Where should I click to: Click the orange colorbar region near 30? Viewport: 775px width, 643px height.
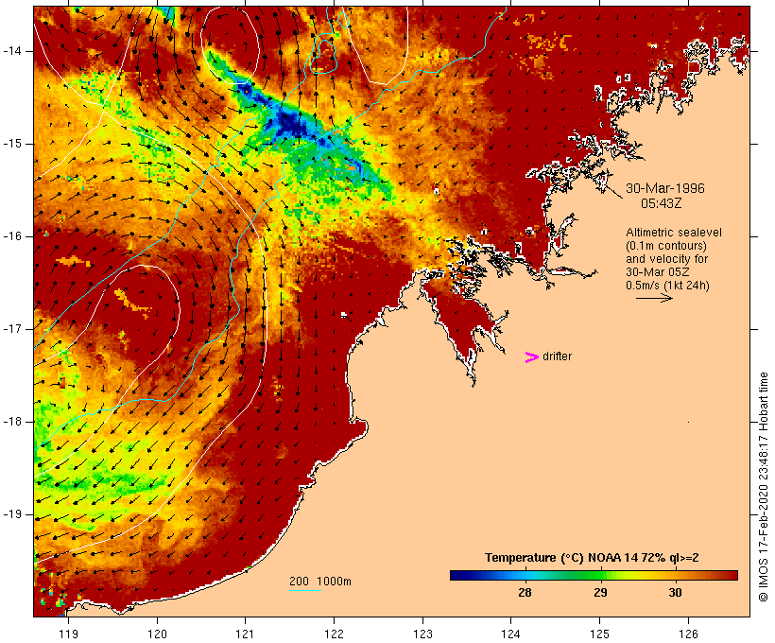[x=675, y=575]
